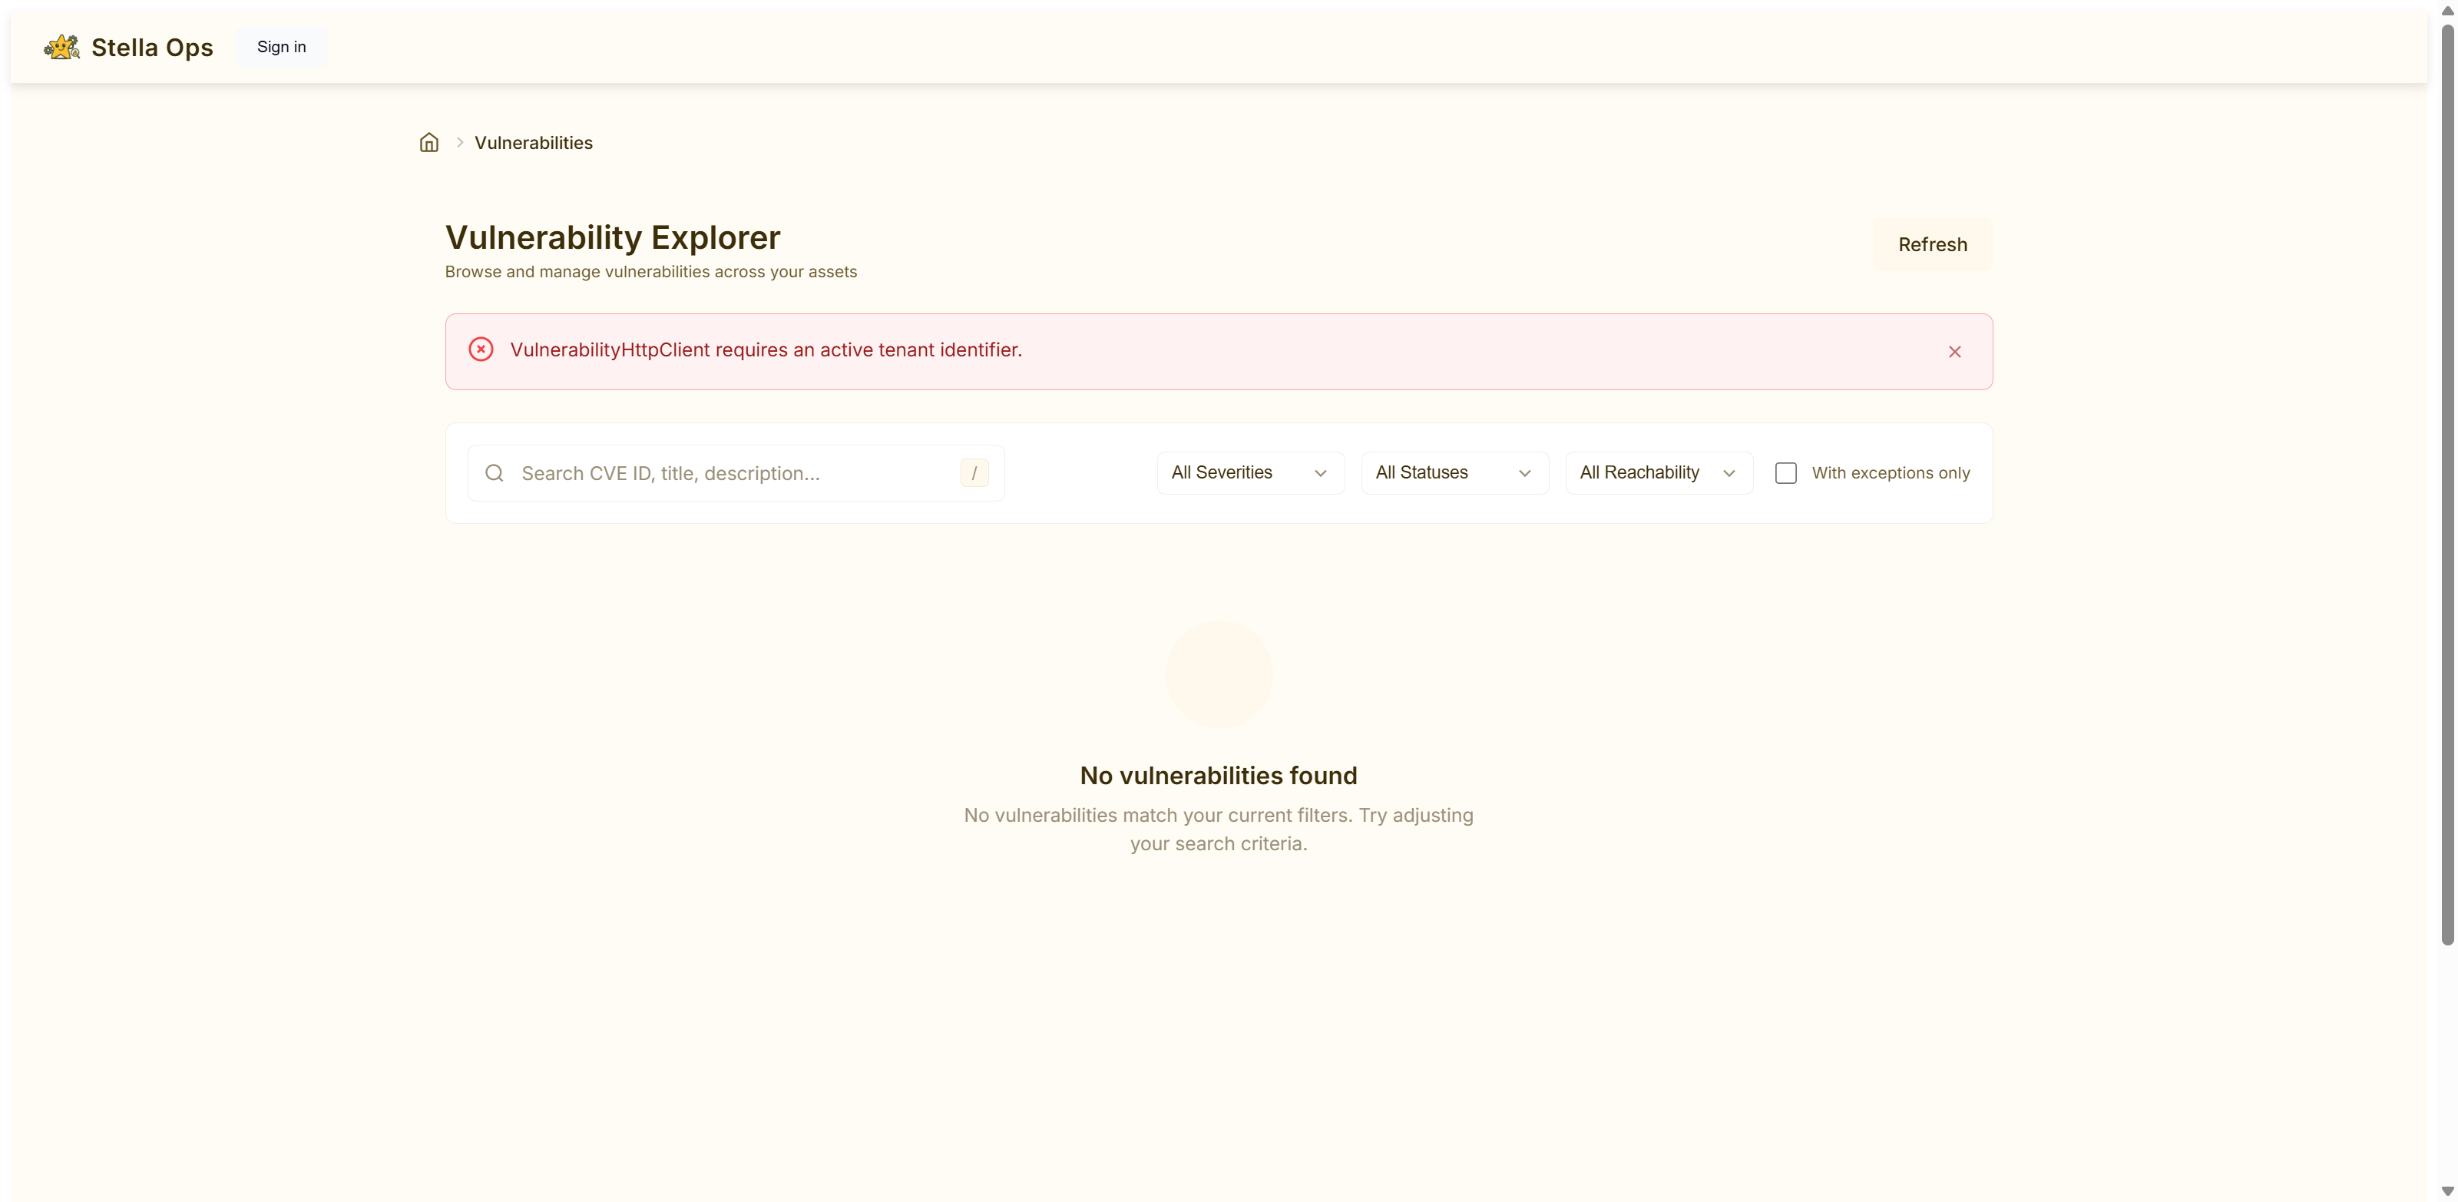Expand the All Statuses filter
The height and width of the screenshot is (1202, 2458).
click(1454, 474)
